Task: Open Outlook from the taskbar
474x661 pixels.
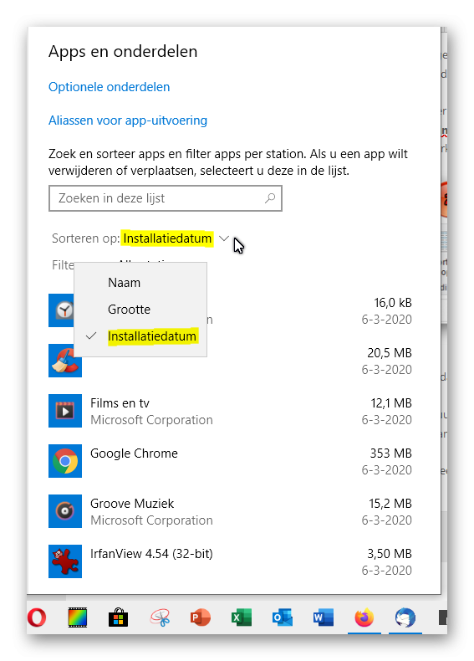Action: 283,617
